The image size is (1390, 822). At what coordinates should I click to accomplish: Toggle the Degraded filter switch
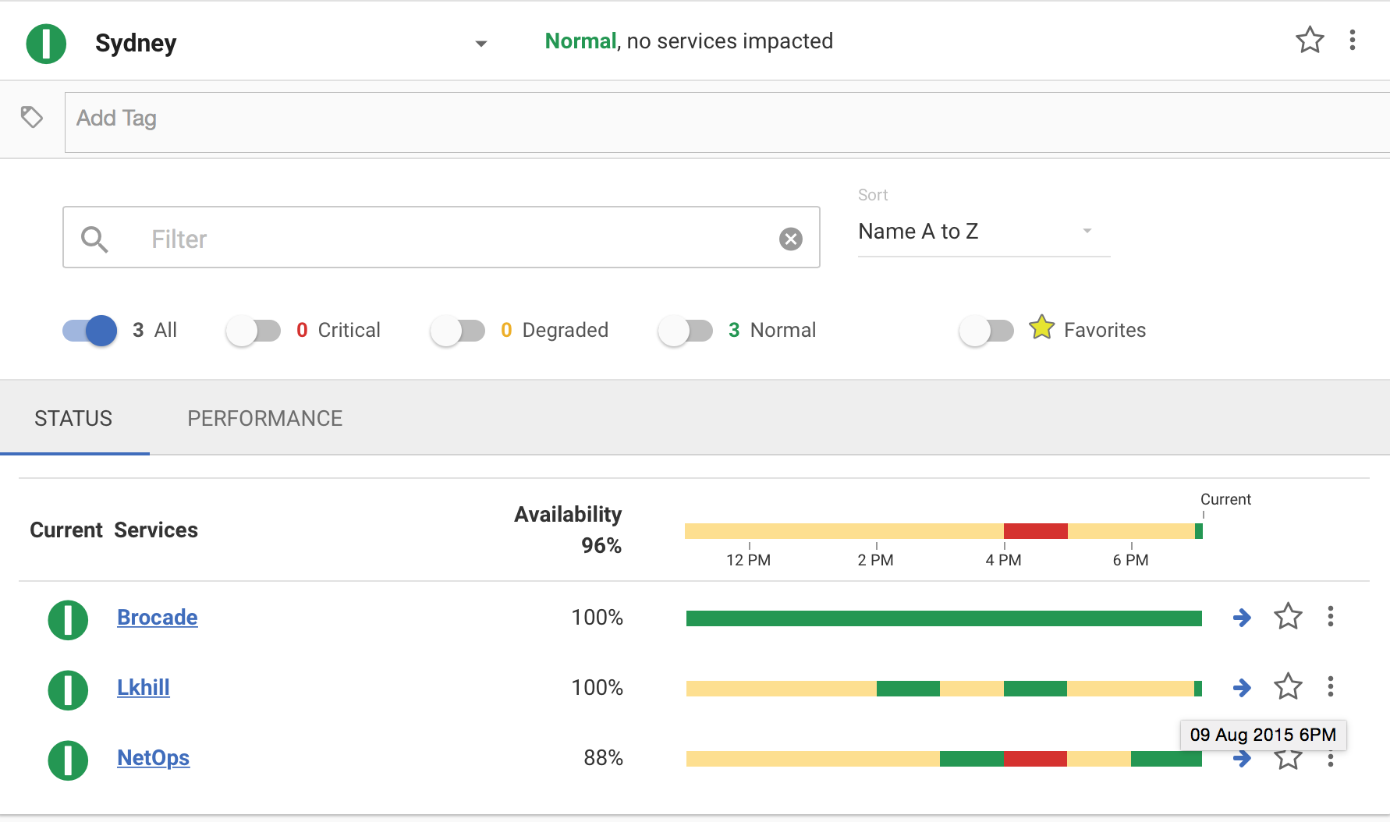[x=457, y=331]
